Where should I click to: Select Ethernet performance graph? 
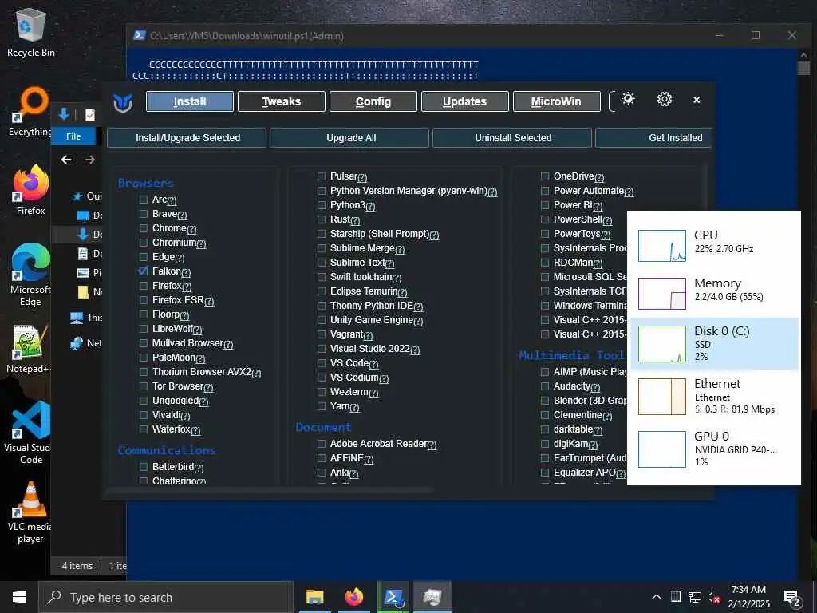pos(661,397)
